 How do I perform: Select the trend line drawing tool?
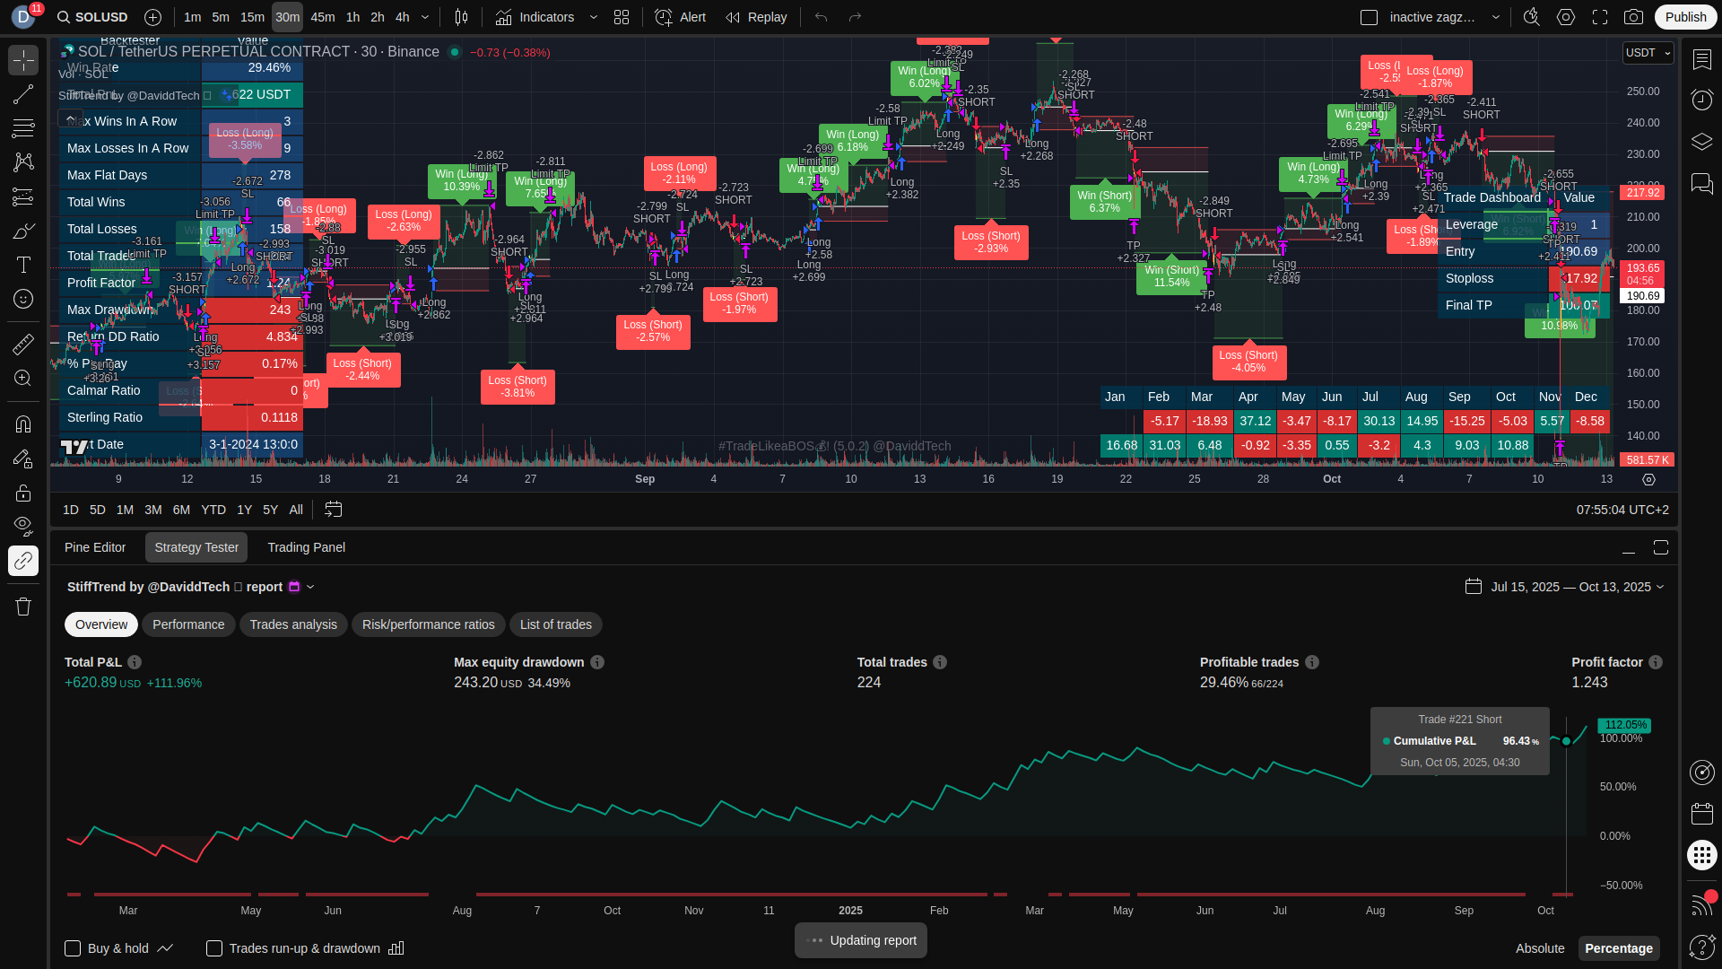(23, 94)
